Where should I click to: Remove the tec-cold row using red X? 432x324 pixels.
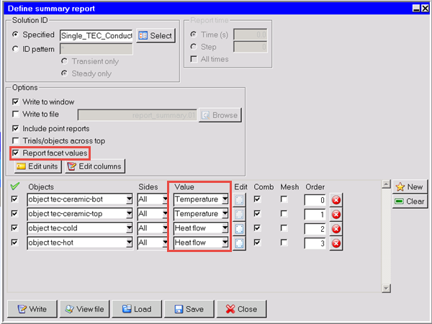click(336, 229)
